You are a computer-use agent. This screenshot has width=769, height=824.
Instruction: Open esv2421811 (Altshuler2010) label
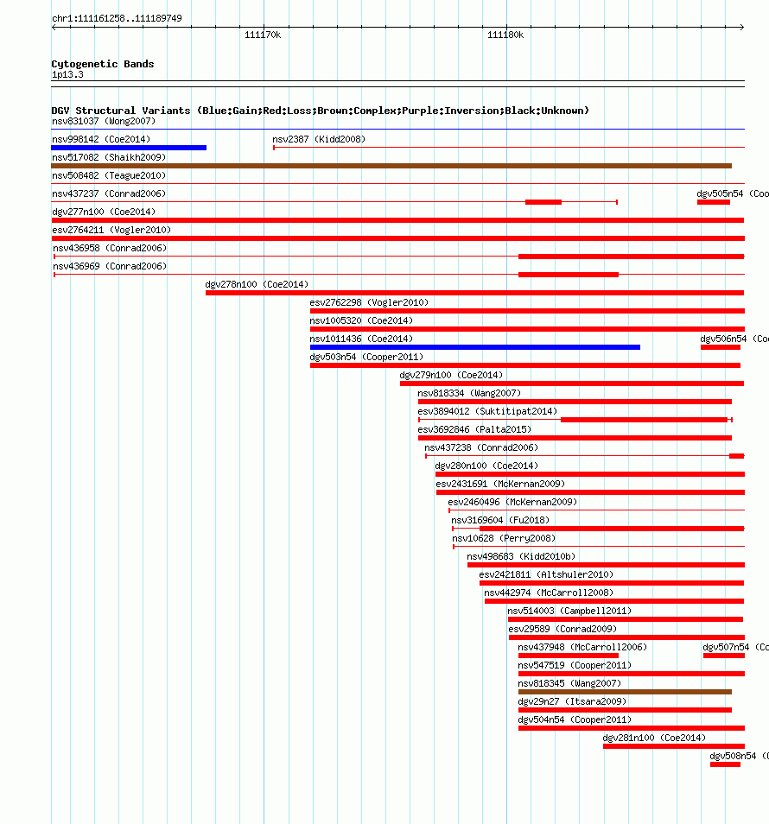(x=546, y=574)
